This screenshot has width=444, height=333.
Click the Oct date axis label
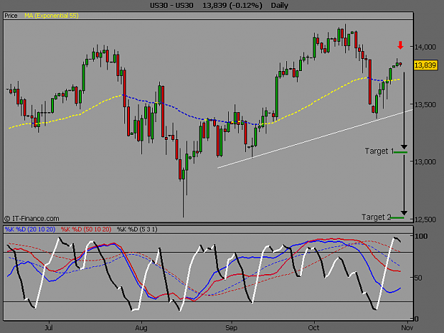tap(313, 327)
